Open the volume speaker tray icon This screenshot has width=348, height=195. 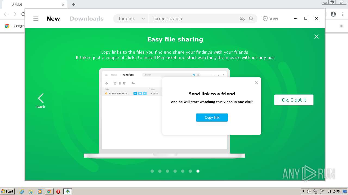[x=309, y=191]
